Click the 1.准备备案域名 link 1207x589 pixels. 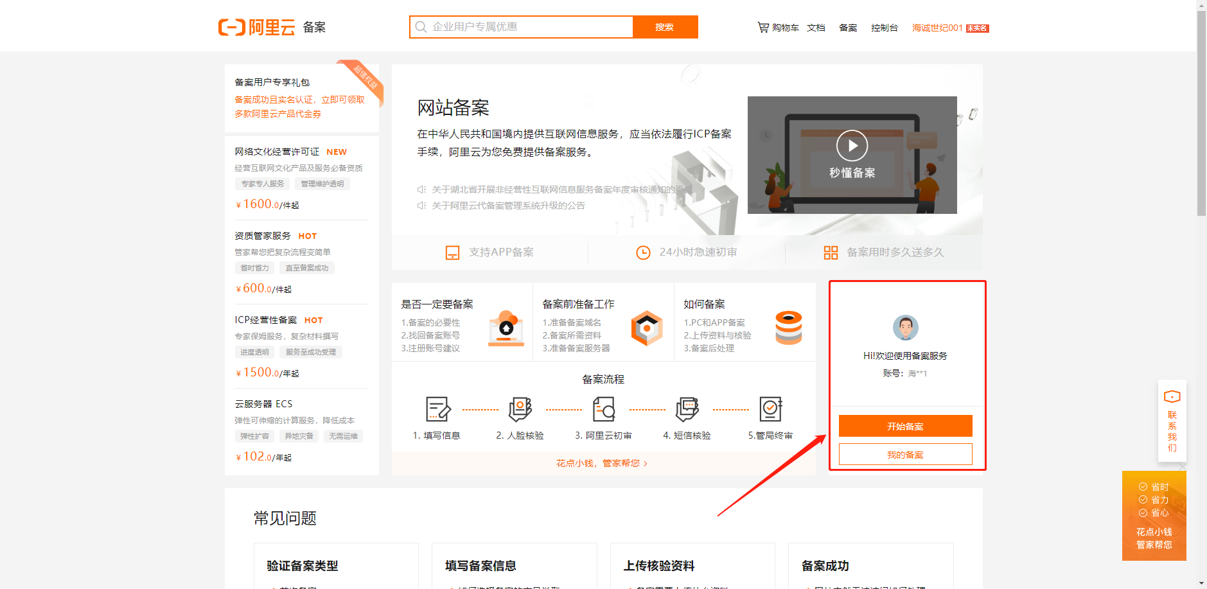[572, 322]
